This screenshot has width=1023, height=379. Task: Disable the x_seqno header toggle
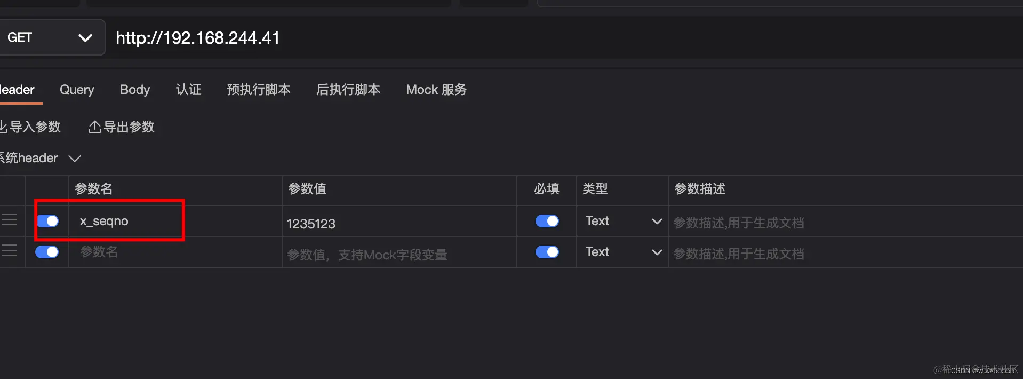pos(47,220)
